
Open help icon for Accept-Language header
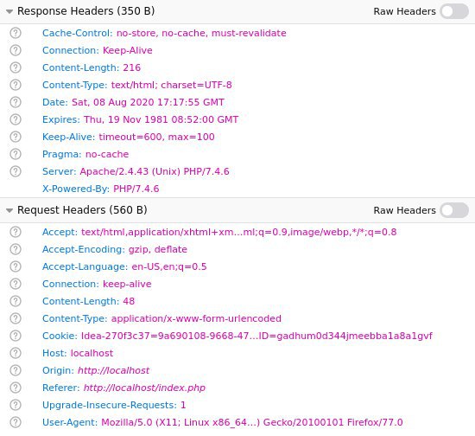(x=16, y=266)
